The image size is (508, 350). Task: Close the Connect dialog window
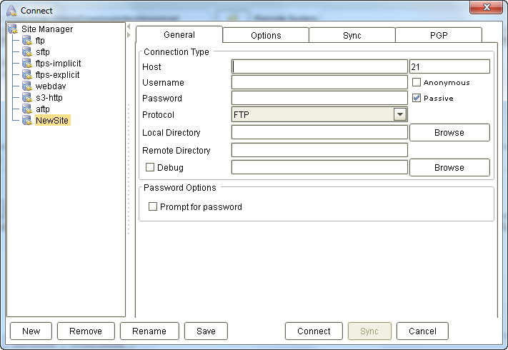[x=486, y=7]
